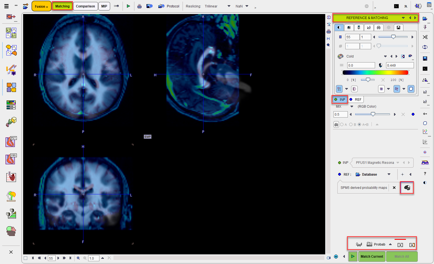Switch to the MIP tab

tap(104, 6)
